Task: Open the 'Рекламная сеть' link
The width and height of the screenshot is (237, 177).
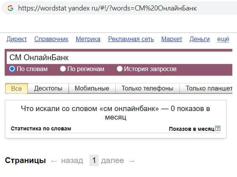Action: point(131,39)
